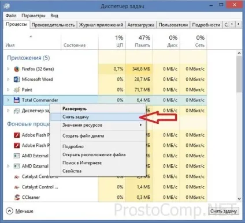Choose Снять задачу in the context menu

pyautogui.click(x=98, y=117)
